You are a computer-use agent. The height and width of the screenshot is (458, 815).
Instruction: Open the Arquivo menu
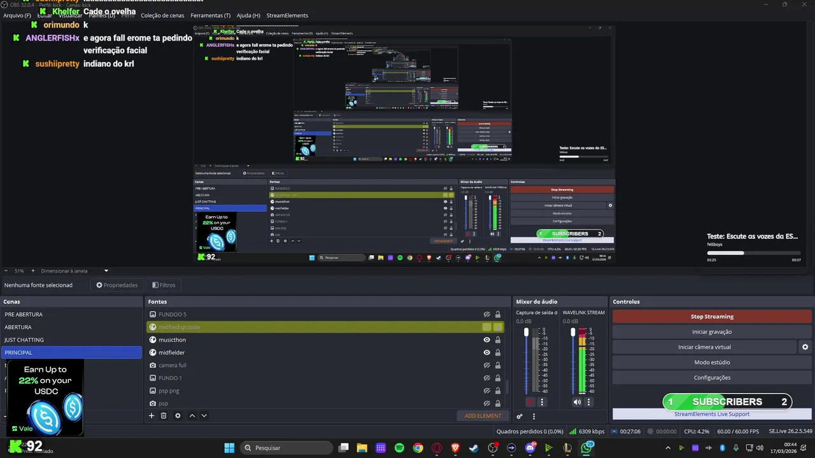coord(17,15)
